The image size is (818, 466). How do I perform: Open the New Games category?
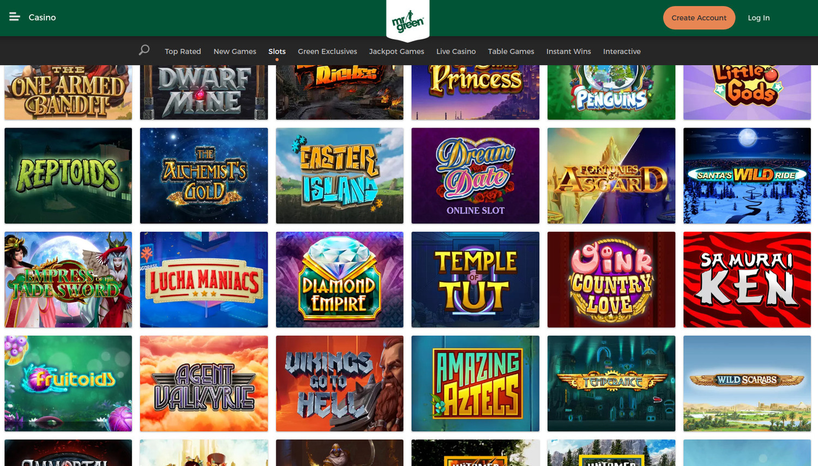[234, 51]
